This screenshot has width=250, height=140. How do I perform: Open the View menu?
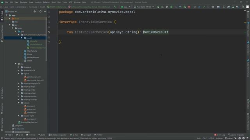tap(16, 2)
